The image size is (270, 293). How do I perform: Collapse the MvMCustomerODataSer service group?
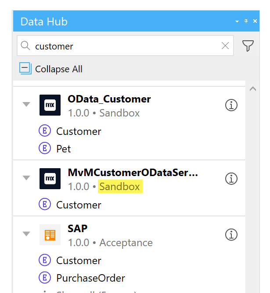click(26, 178)
